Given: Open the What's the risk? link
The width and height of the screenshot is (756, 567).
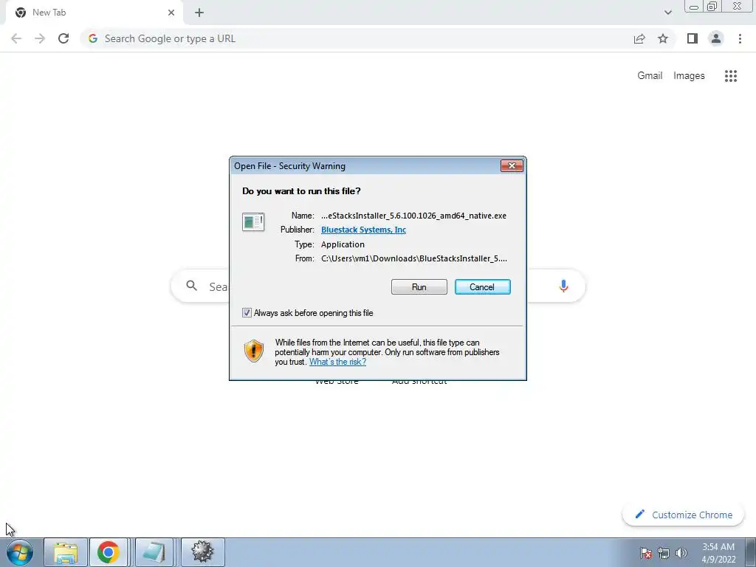Looking at the screenshot, I should (x=337, y=362).
